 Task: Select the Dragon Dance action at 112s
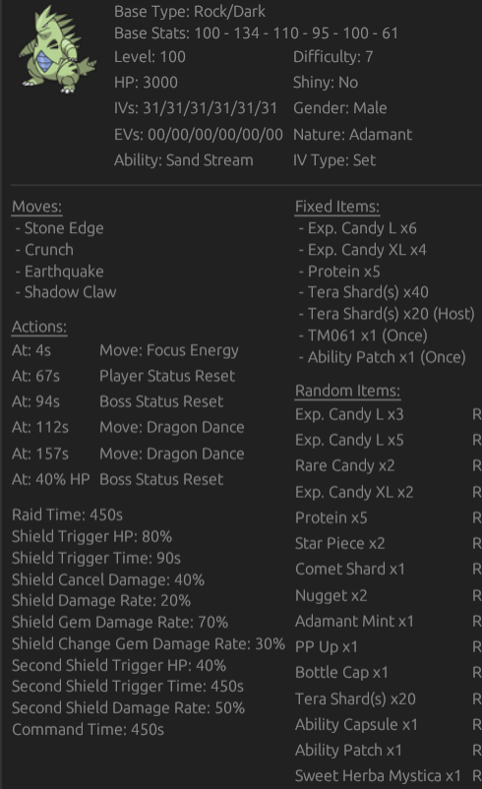pos(171,427)
